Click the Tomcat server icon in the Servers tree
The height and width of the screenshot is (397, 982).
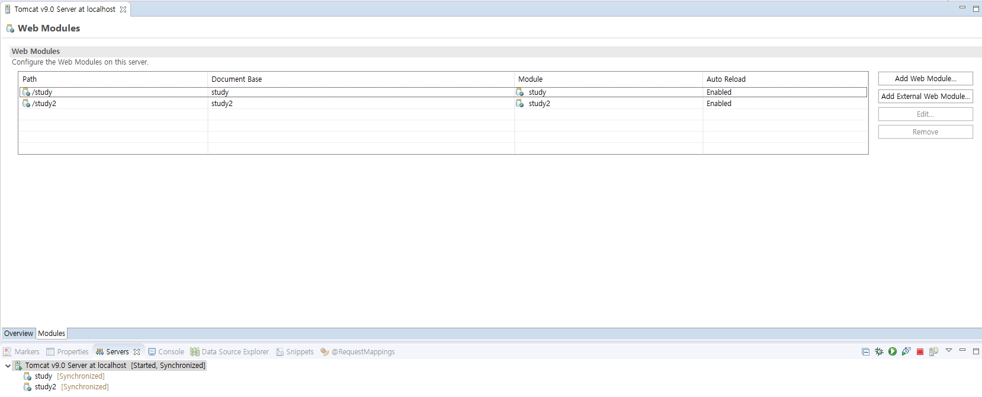point(18,366)
